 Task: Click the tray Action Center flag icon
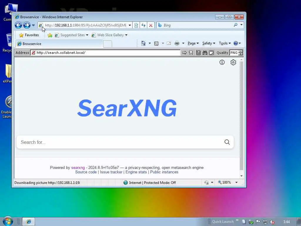pyautogui.click(x=258, y=222)
